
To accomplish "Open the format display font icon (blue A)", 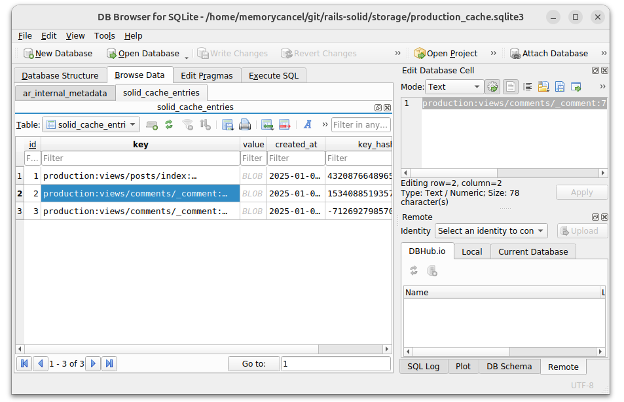I will tap(307, 124).
